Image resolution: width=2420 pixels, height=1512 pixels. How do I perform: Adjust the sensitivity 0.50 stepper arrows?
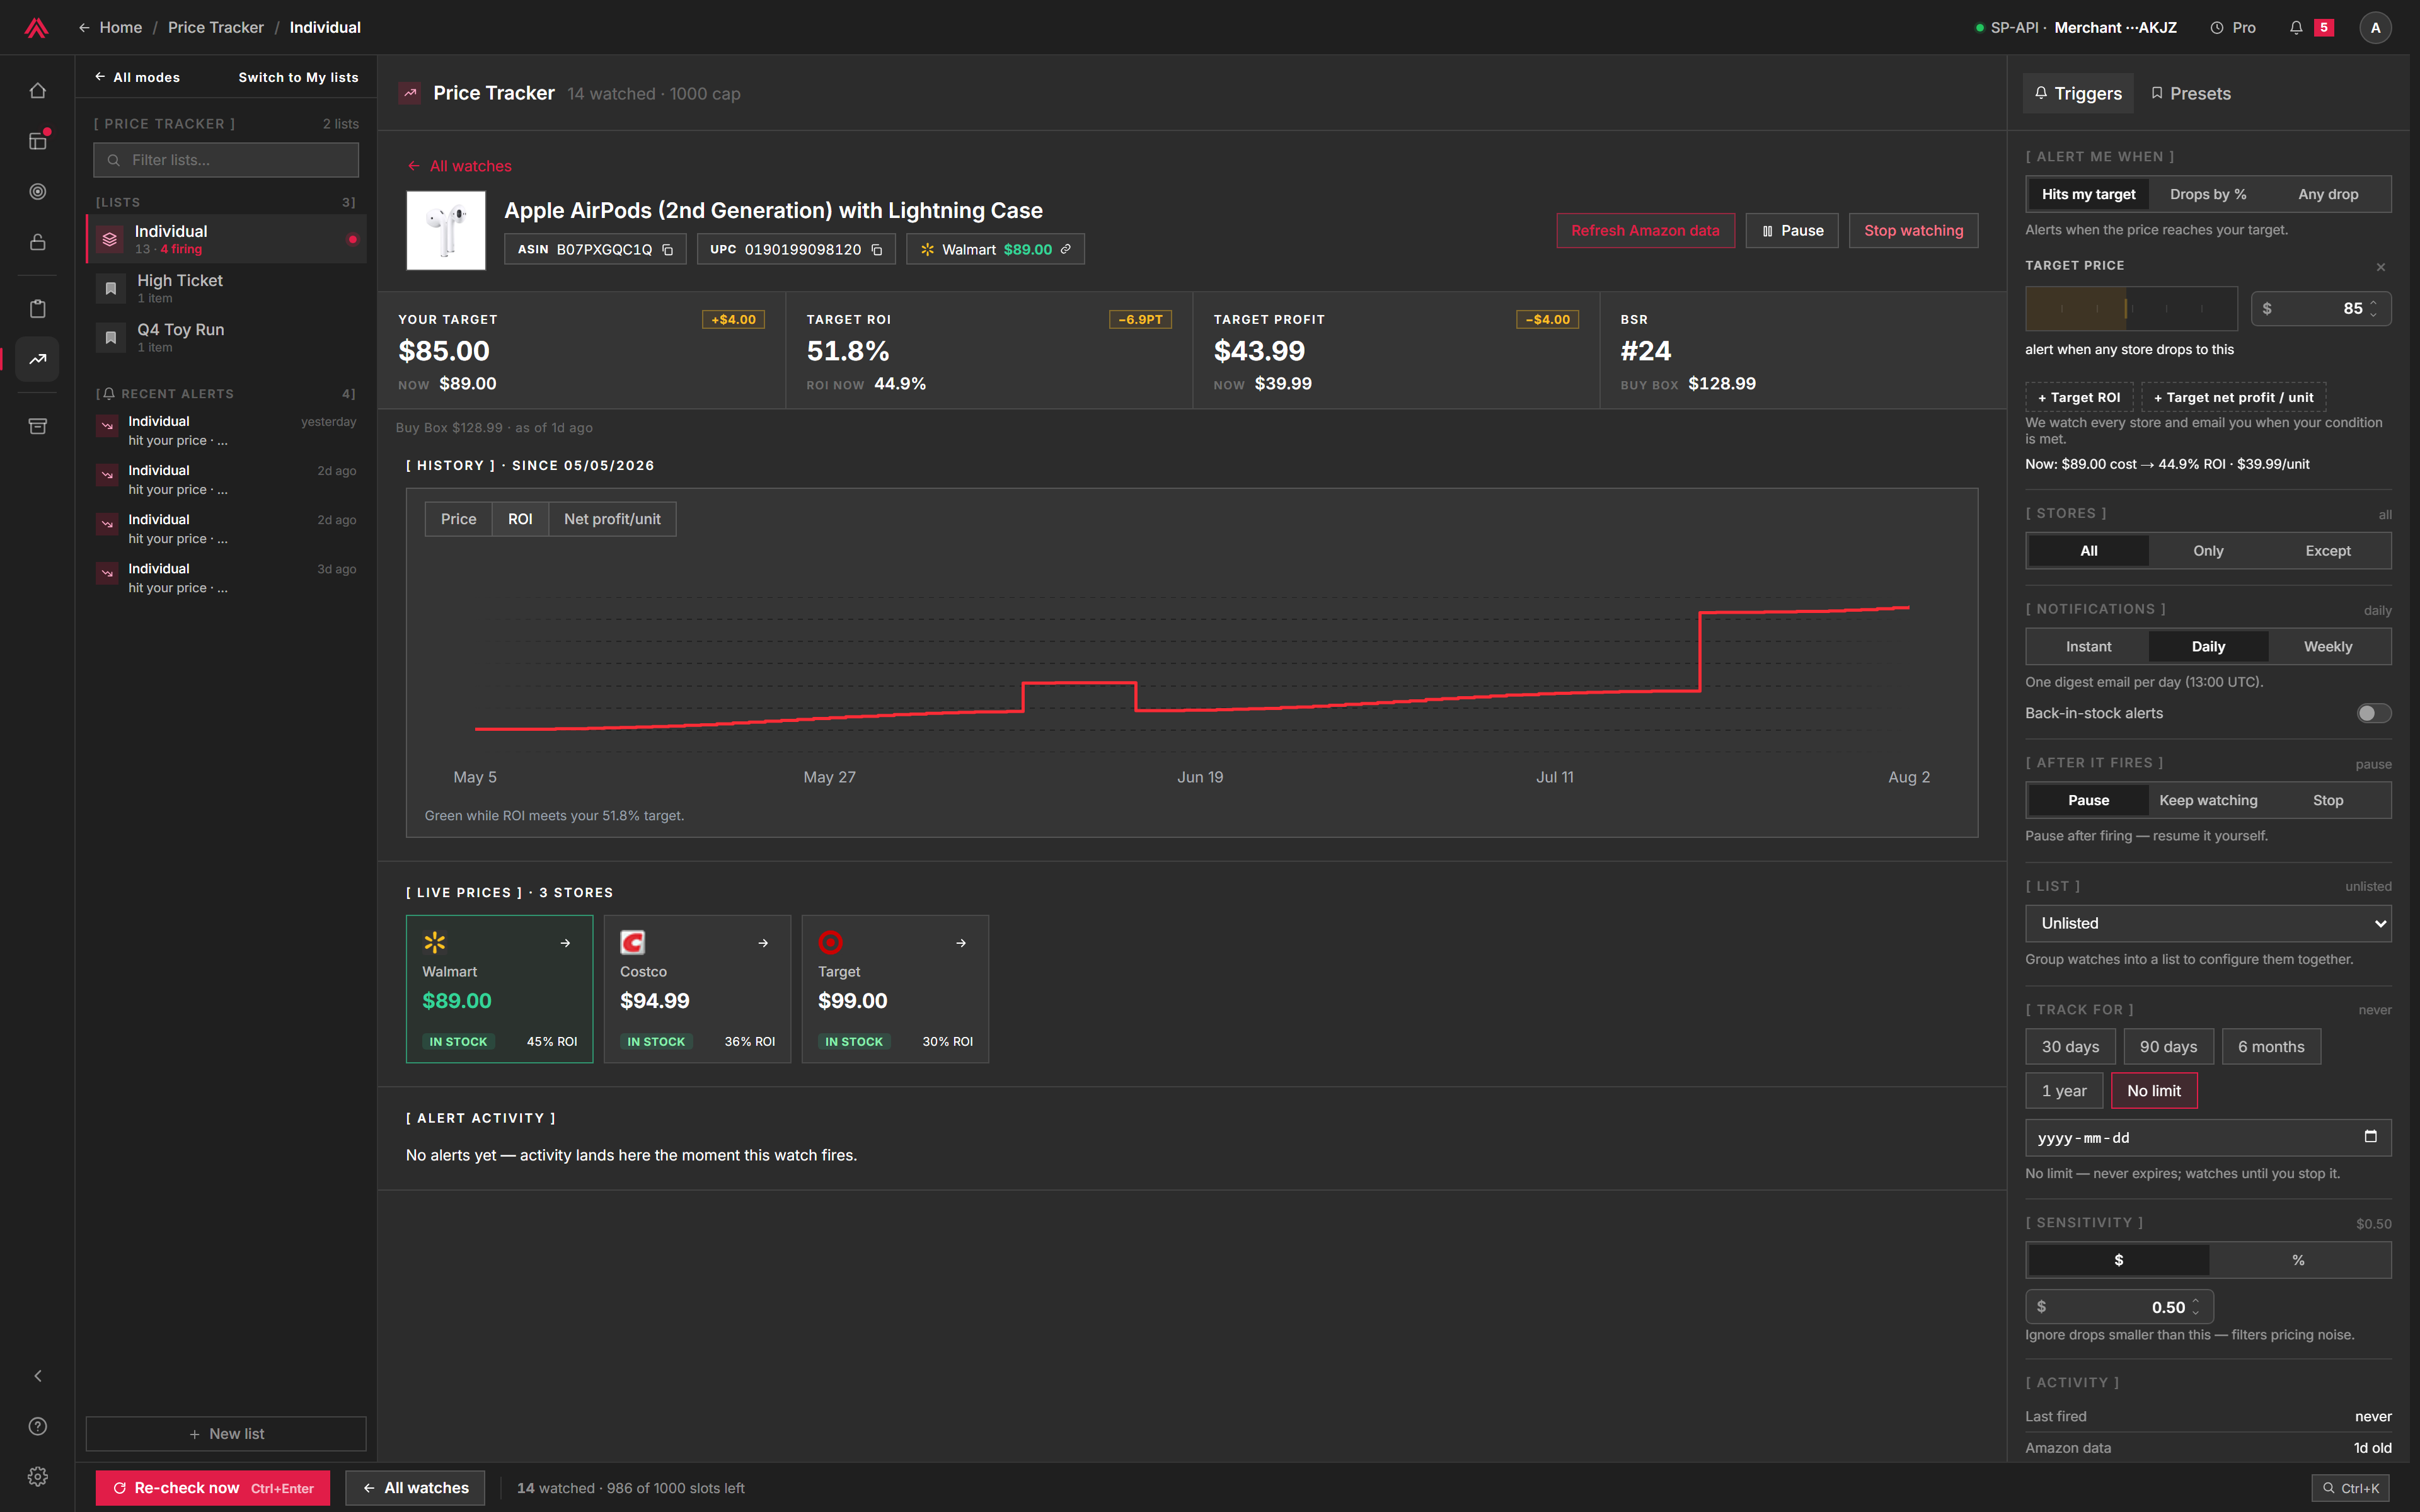[2196, 1307]
